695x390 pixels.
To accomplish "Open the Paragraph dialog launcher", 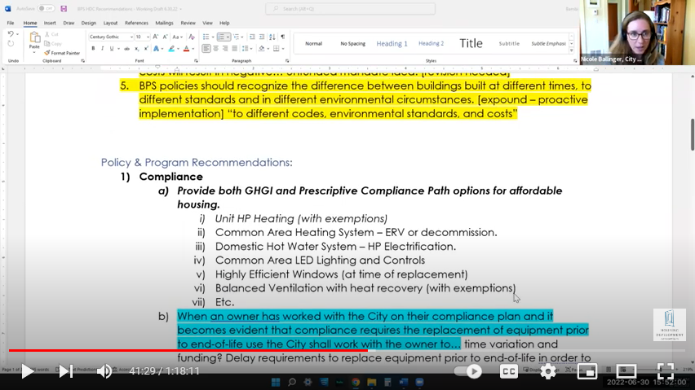I will pos(287,61).
